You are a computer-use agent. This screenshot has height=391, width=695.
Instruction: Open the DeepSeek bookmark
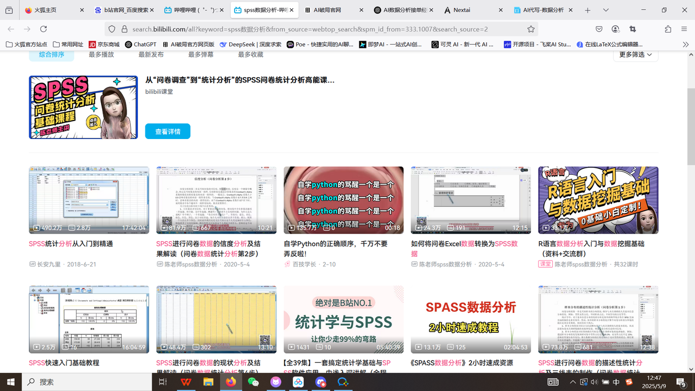point(250,45)
